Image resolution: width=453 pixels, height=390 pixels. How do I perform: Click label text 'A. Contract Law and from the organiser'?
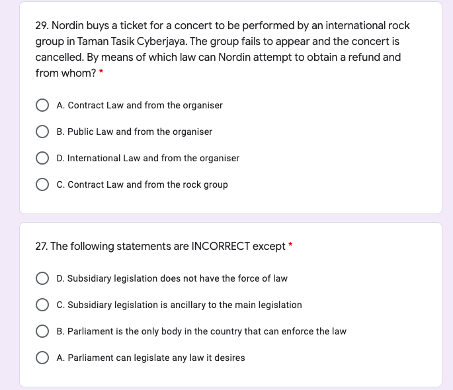click(140, 105)
